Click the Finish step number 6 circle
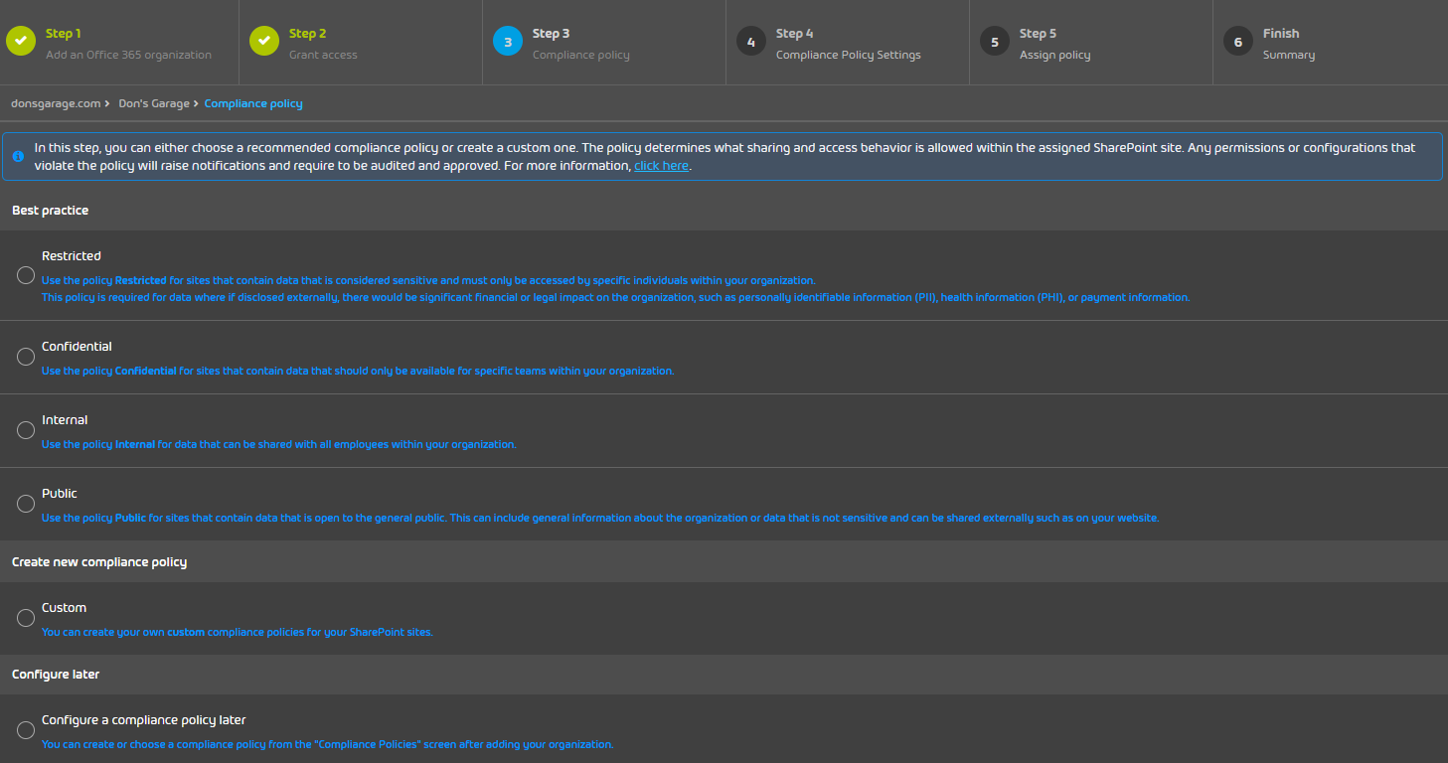This screenshot has height=763, width=1448. [x=1237, y=42]
